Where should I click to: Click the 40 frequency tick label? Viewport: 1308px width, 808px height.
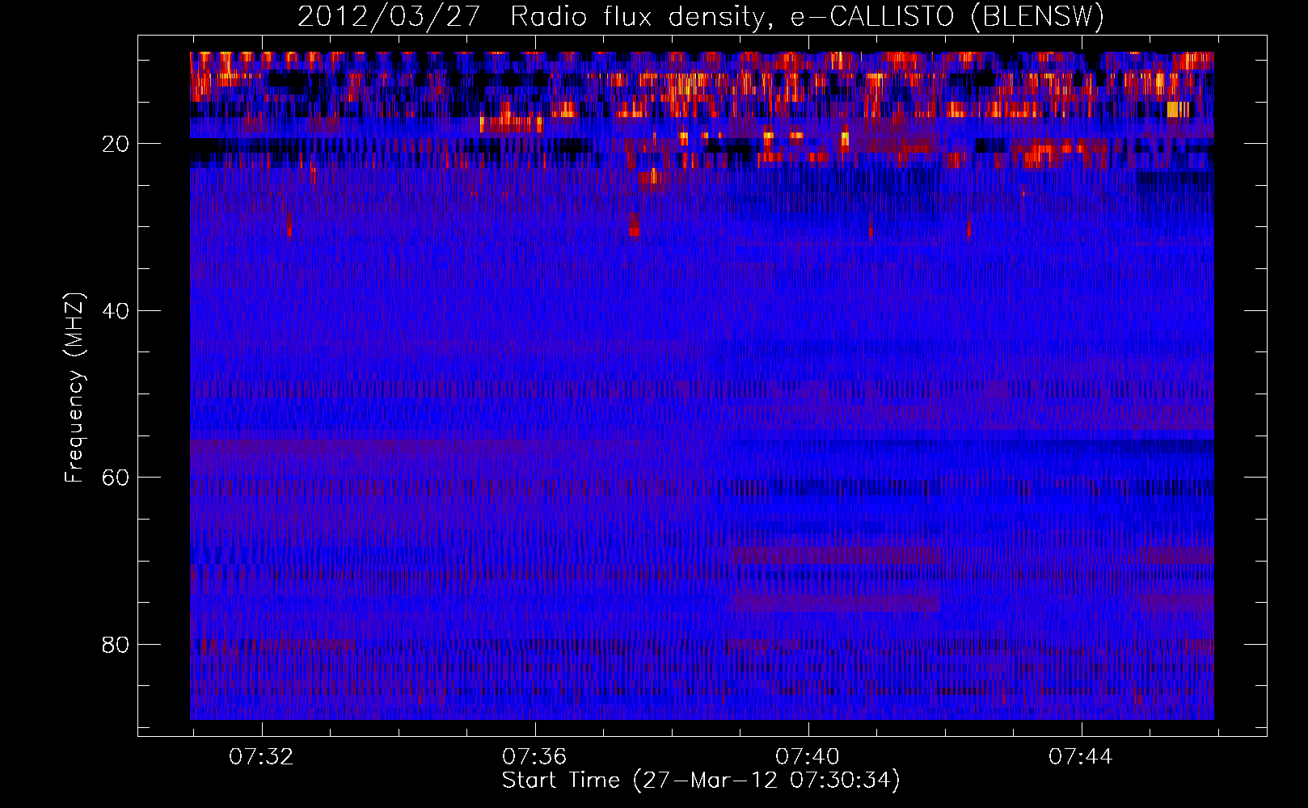116,311
